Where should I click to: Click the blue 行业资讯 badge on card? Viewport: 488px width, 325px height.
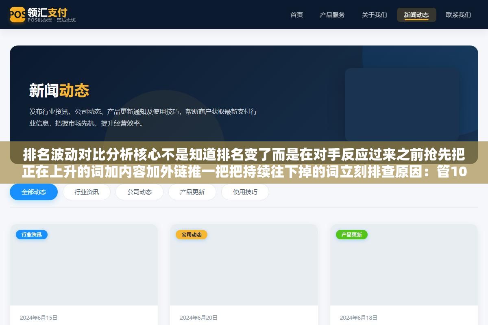pyautogui.click(x=32, y=234)
